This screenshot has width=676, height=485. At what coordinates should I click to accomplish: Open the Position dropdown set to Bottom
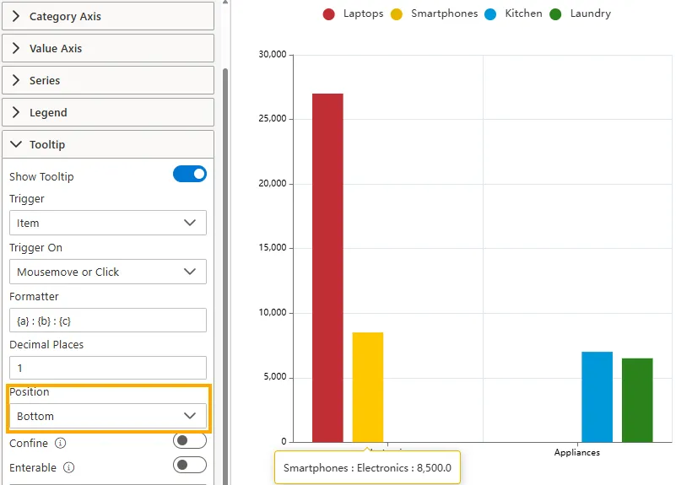point(108,416)
